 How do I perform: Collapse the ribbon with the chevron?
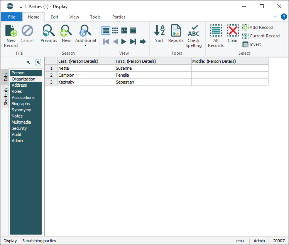(275, 17)
